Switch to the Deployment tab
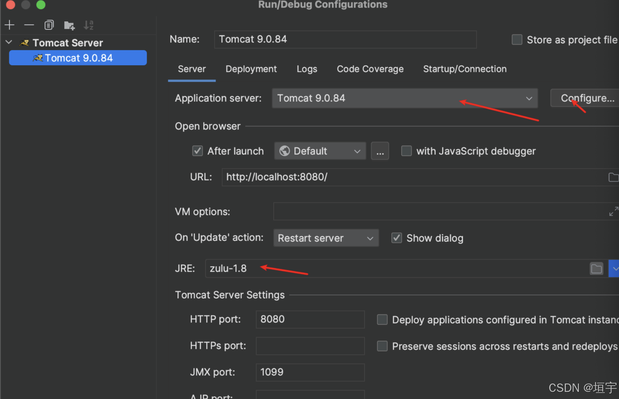619x399 pixels. point(251,69)
